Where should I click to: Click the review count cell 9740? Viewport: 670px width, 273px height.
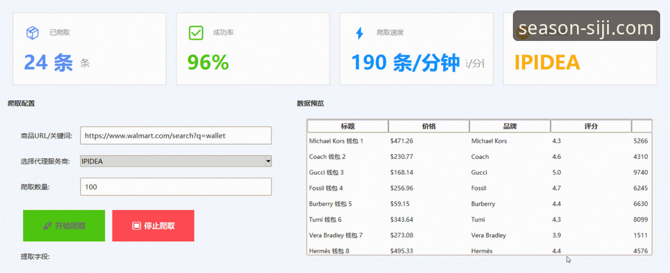tap(640, 173)
